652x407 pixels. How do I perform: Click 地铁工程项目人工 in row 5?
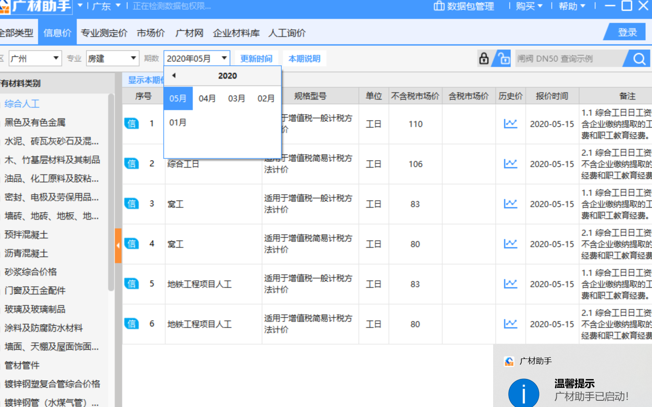(x=199, y=284)
